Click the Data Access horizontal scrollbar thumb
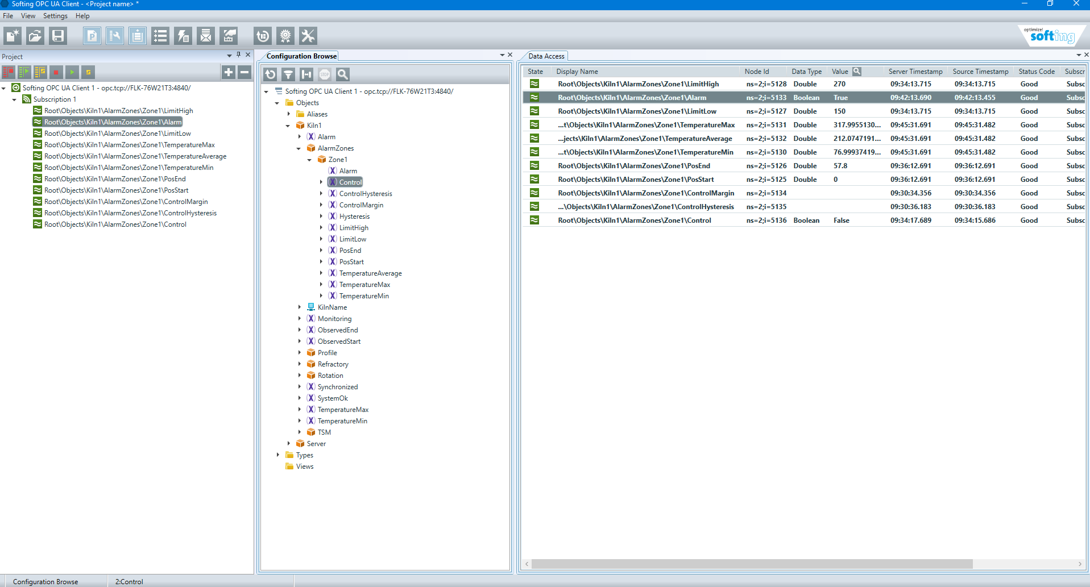Image resolution: width=1090 pixels, height=587 pixels. click(x=752, y=564)
